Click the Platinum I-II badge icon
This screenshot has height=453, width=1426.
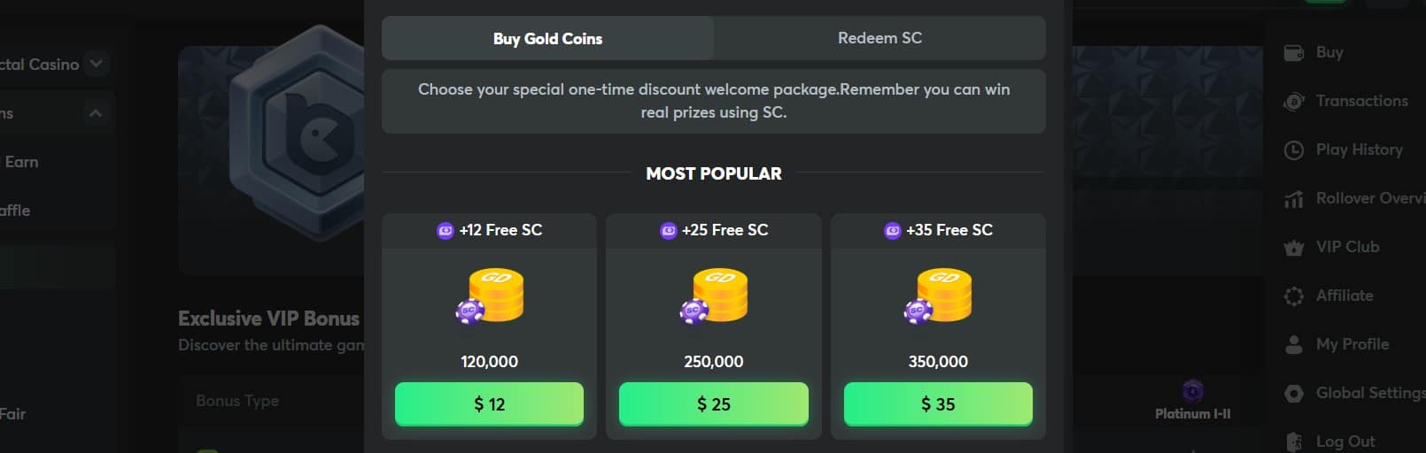pyautogui.click(x=1193, y=390)
